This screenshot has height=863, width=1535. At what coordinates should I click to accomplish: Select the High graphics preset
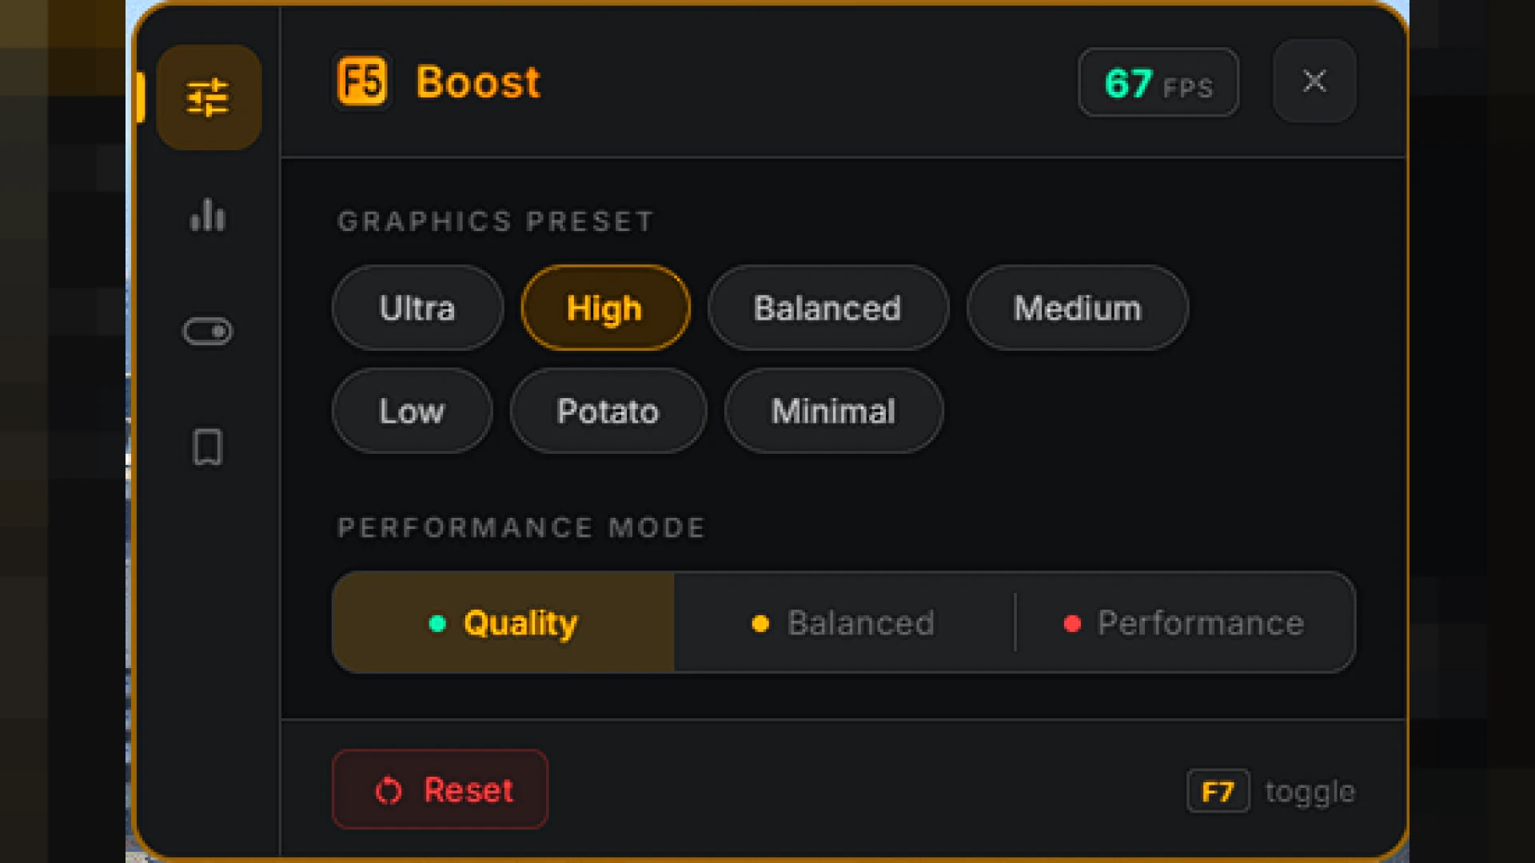point(605,308)
